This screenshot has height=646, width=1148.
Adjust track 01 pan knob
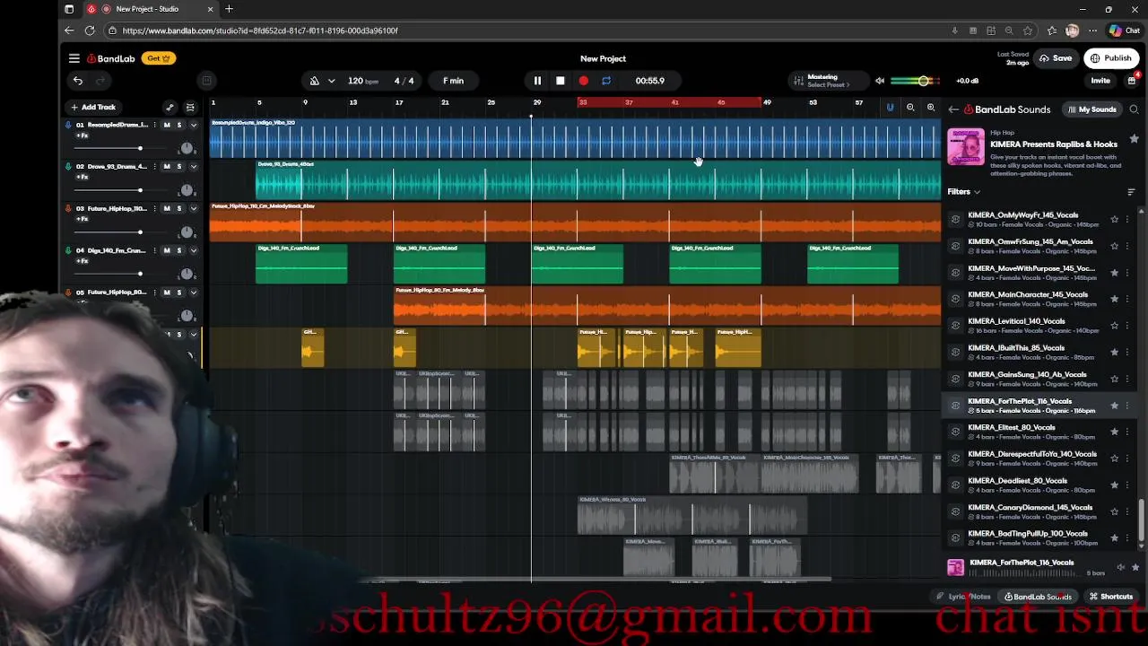[x=187, y=148]
